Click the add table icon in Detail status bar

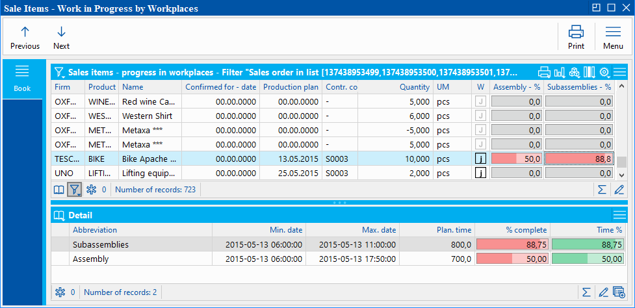[x=619, y=292]
